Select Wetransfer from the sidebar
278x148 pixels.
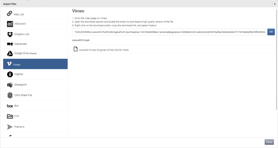(35, 44)
